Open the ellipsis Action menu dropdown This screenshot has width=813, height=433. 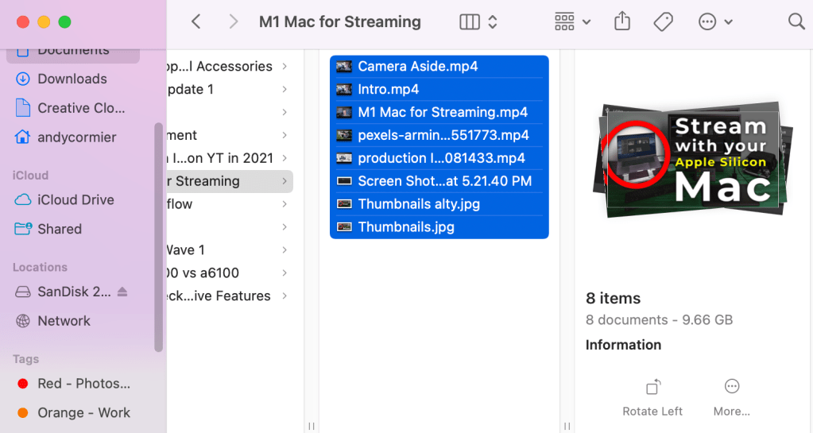click(715, 22)
